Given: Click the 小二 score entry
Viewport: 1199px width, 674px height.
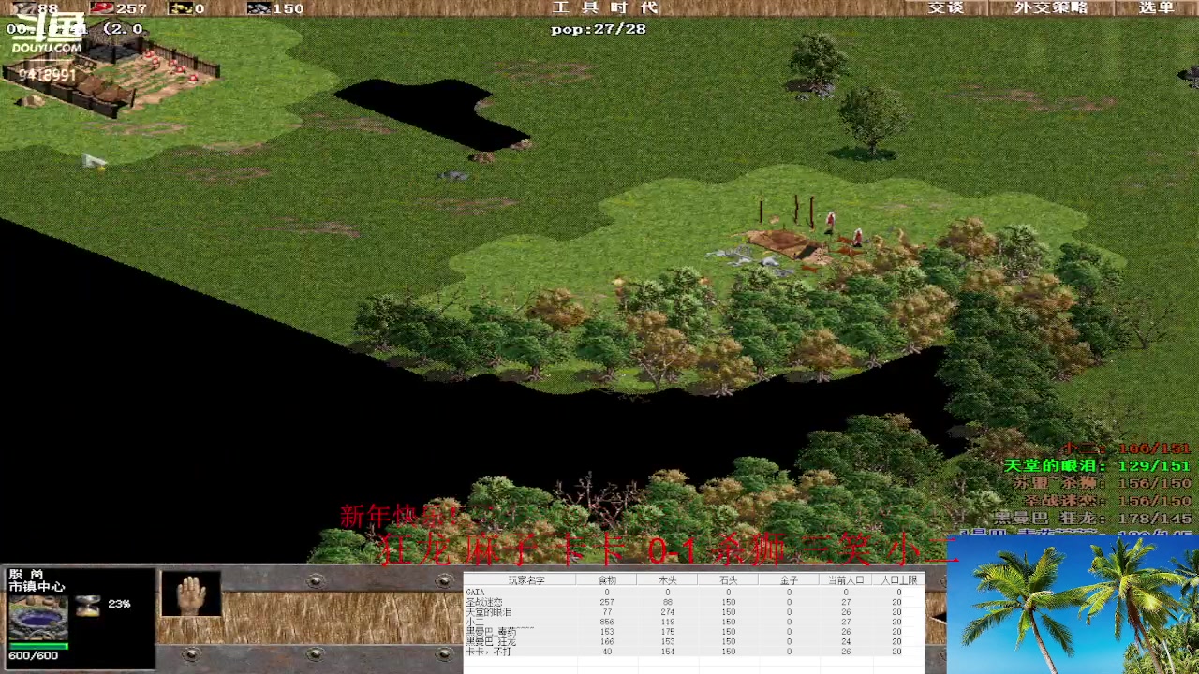Looking at the screenshot, I should click(x=1127, y=448).
